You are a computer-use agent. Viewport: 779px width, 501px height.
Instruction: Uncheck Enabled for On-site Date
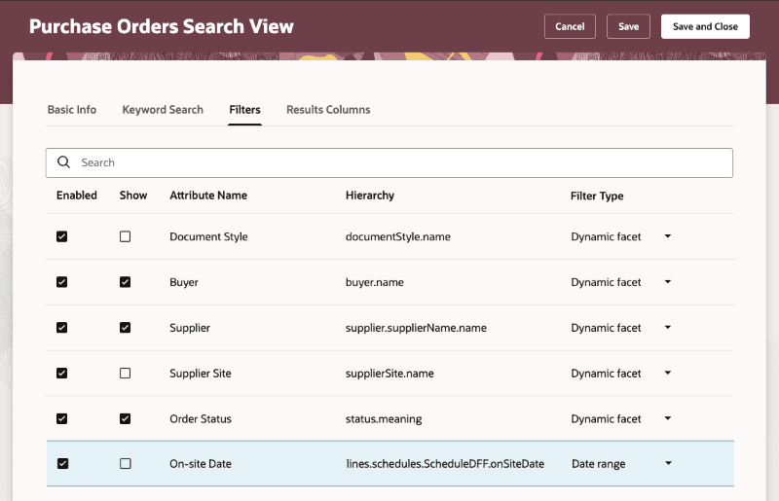point(62,463)
